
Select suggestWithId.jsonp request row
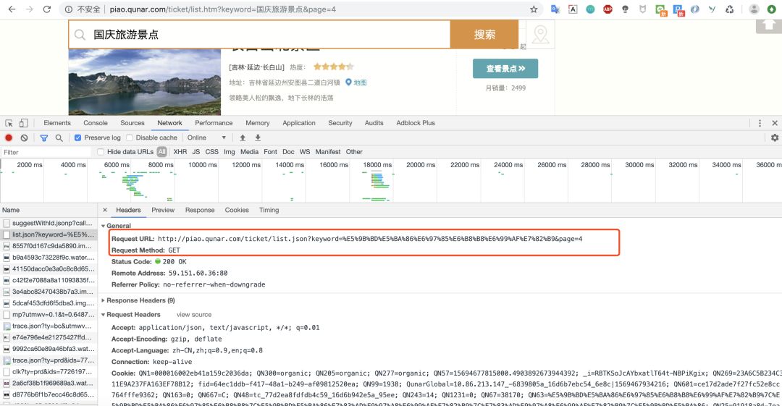pyautogui.click(x=49, y=223)
